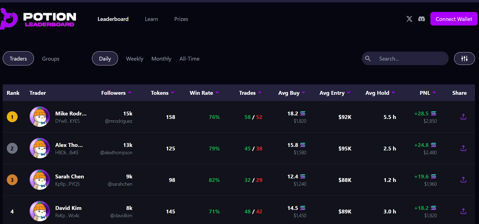Viewport: 479px width, 224px height.
Task: Click Solana icon beside +18.2 PNL
Action: pos(434,208)
